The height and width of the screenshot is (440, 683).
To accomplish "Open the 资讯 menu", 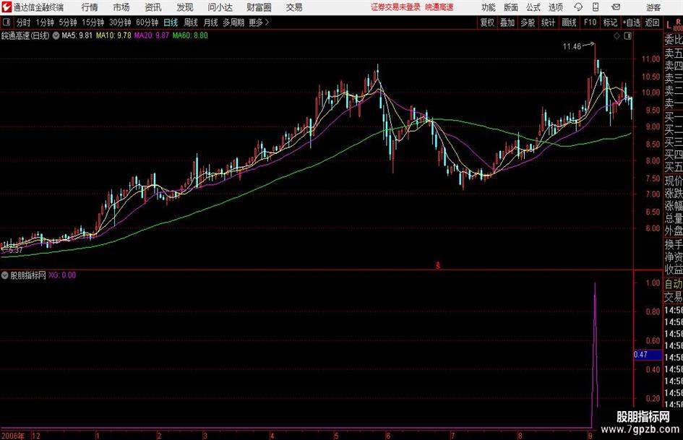I will coord(153,7).
